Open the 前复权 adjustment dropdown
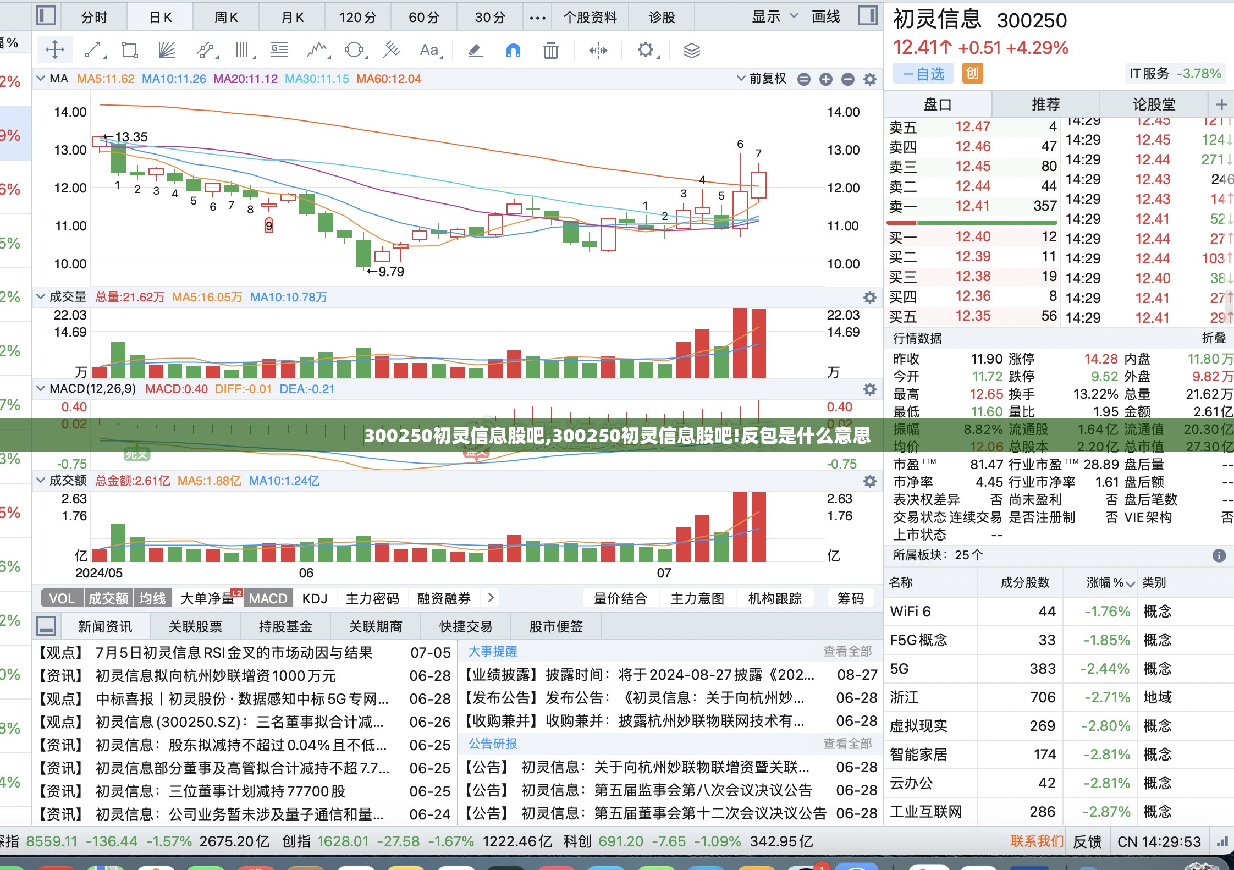Screen dimensions: 1234x870 (x=762, y=79)
